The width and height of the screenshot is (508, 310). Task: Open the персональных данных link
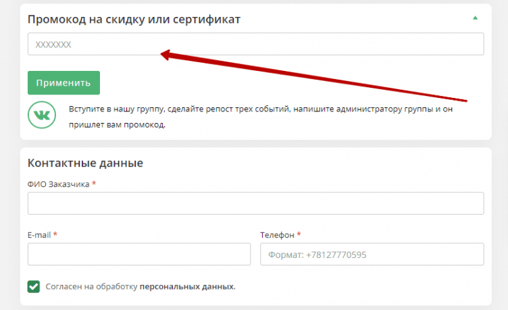tap(187, 286)
